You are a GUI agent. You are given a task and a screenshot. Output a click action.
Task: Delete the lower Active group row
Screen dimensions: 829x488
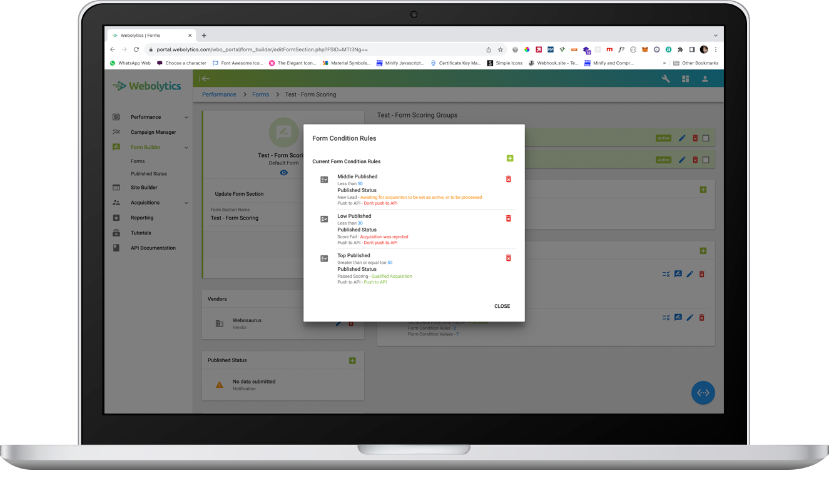tap(695, 160)
